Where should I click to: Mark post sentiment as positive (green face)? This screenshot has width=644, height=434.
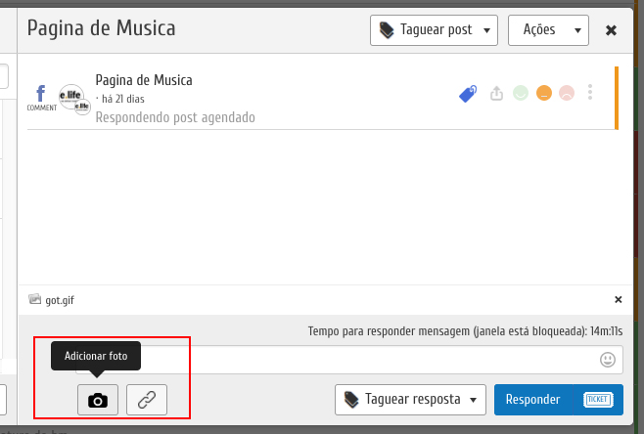[x=521, y=94]
